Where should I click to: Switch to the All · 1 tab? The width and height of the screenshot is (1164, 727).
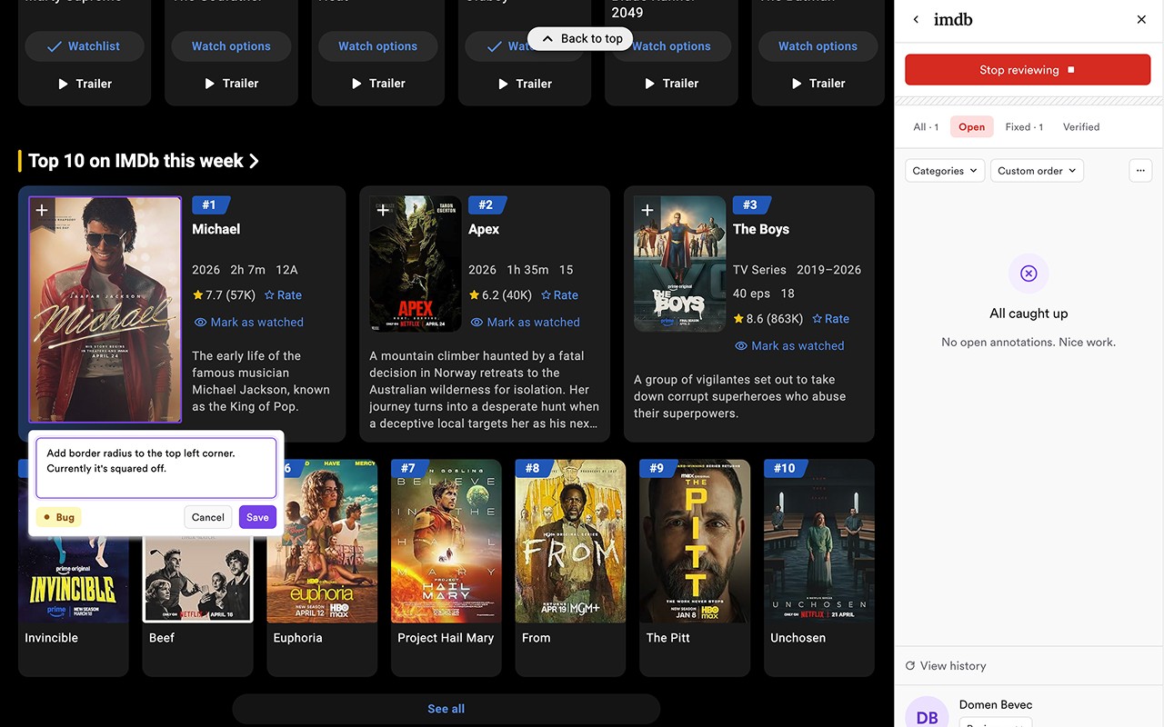926,127
